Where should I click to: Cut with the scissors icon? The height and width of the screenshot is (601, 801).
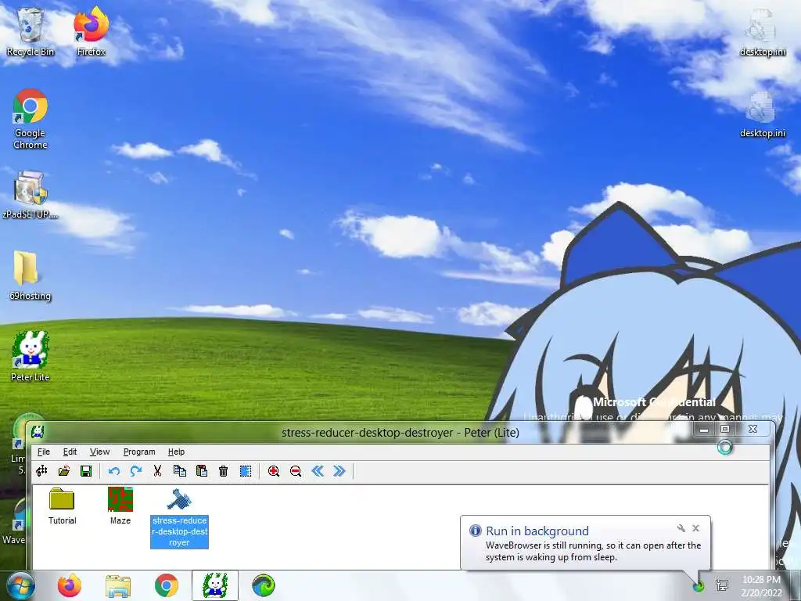point(157,471)
